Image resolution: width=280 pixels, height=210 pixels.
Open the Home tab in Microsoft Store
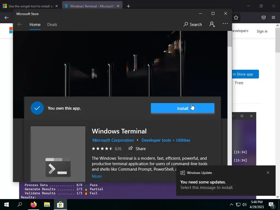point(35,24)
